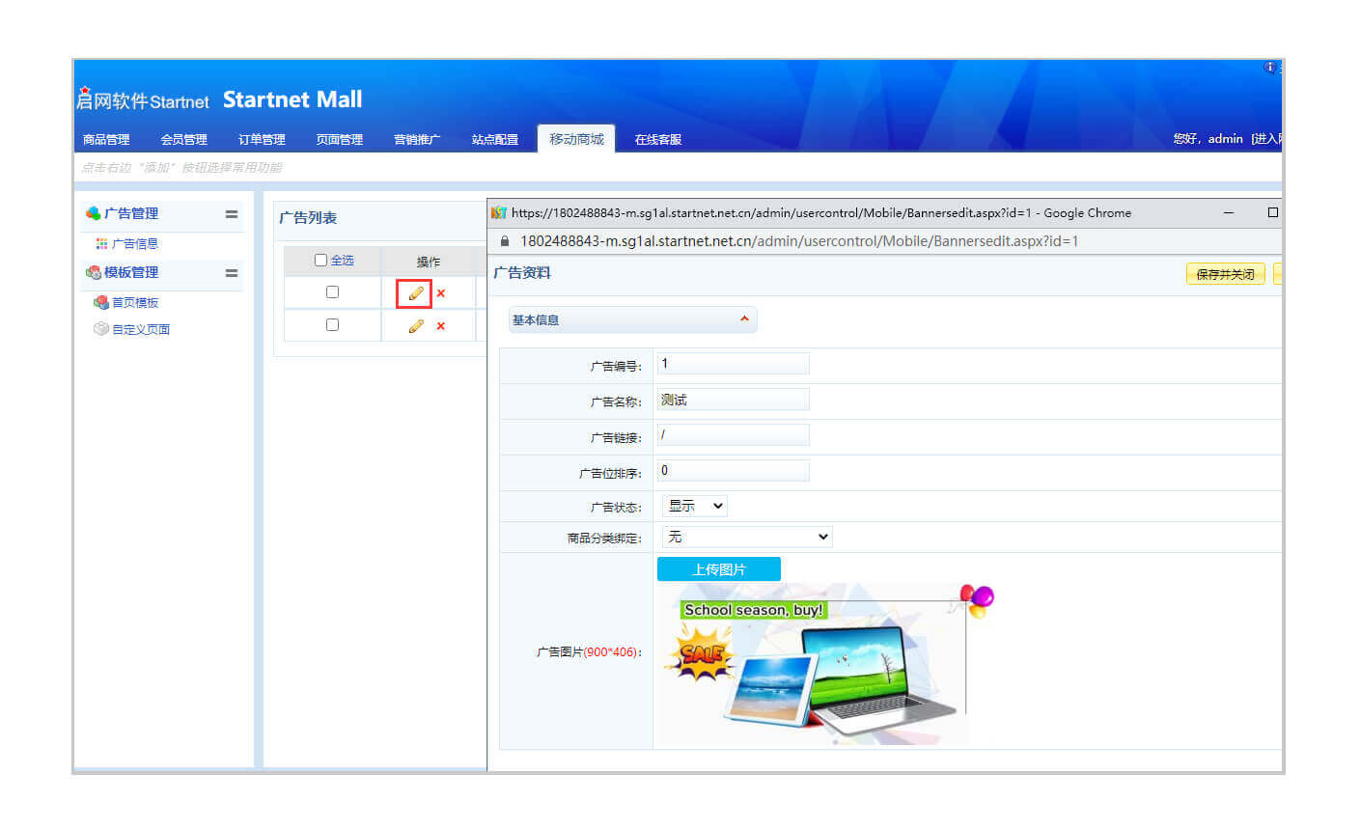This screenshot has width=1361, height=830.
Task: Click the pencil edit icon in second row
Action: tap(415, 326)
